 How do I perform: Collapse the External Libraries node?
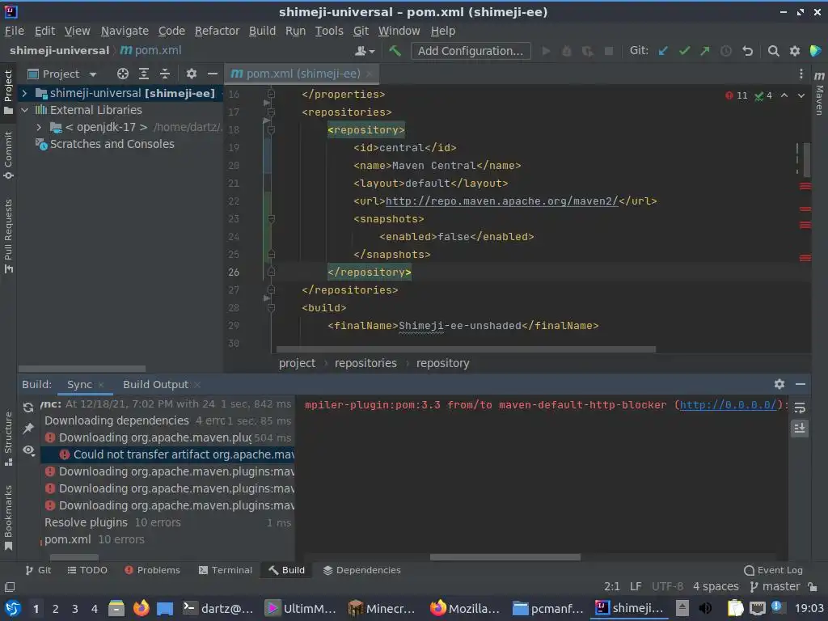pos(24,110)
